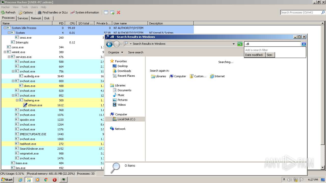Click the Start button
326x183 pixels.
click(7, 179)
